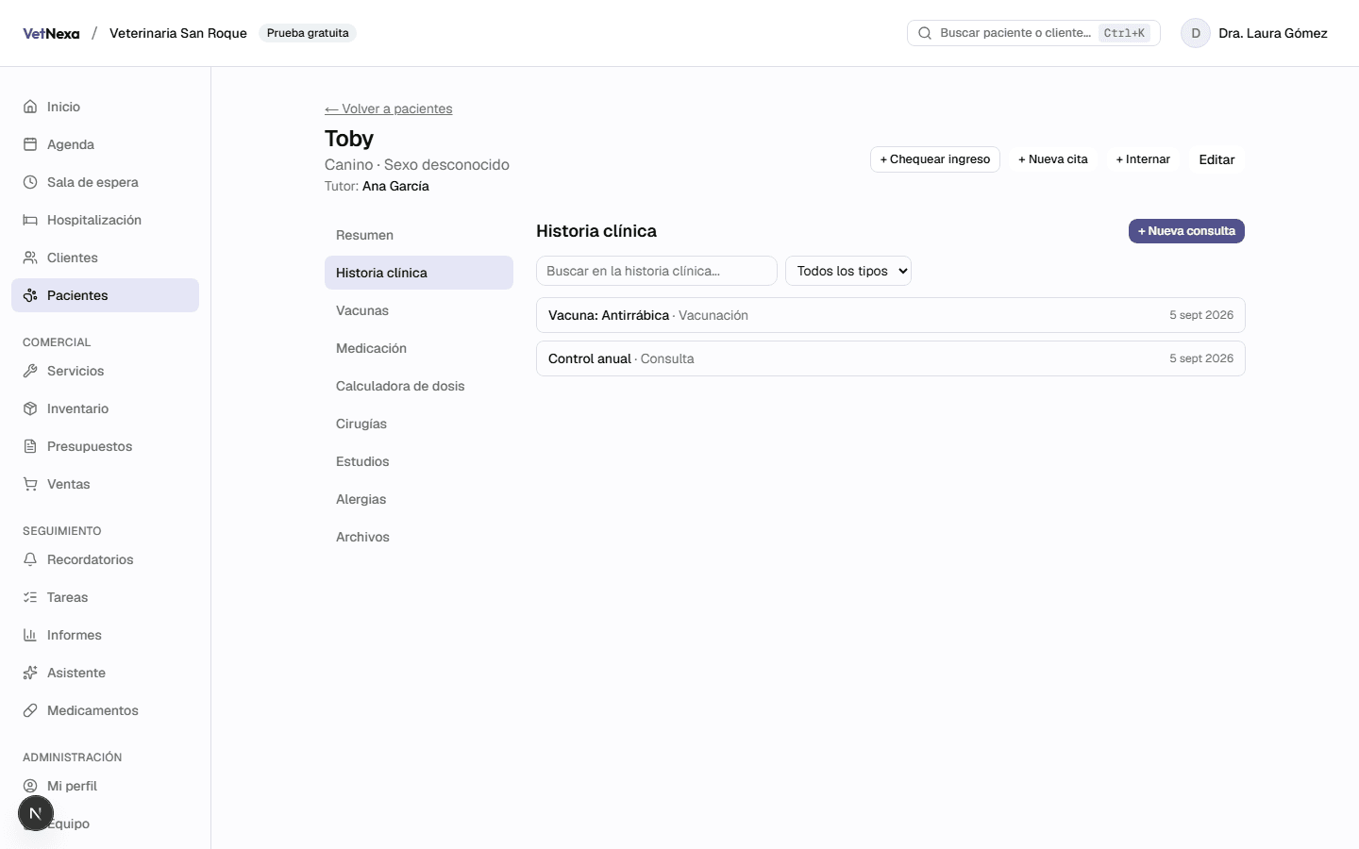Go to the Cirugías tab
The image size is (1359, 849).
pyautogui.click(x=419, y=424)
